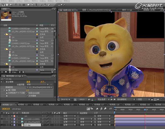Click the snapshot camera icon in viewer
The height and width of the screenshot is (129, 165).
(89, 99)
